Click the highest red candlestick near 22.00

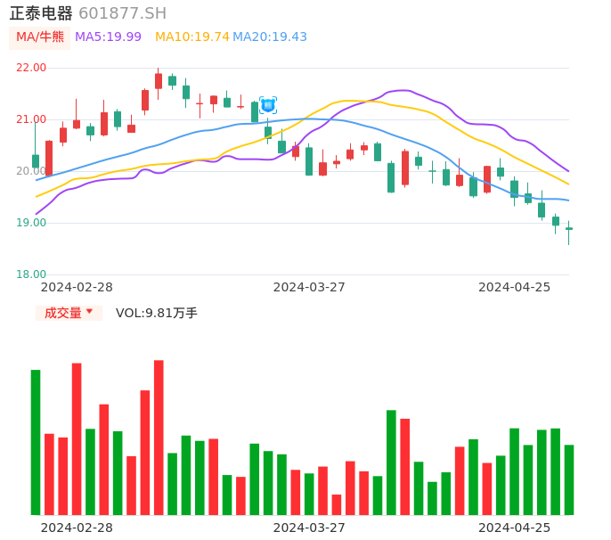pyautogui.click(x=159, y=80)
